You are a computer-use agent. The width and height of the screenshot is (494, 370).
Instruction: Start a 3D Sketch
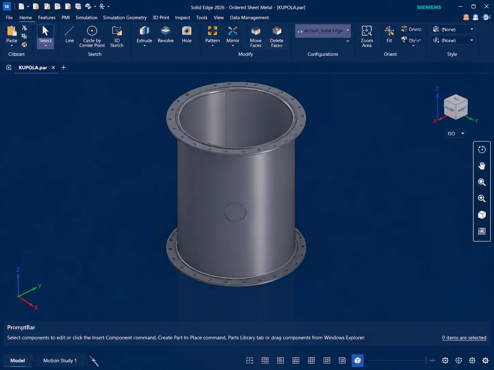[x=117, y=36]
